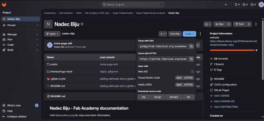264x121 pixels.
Task: Open assigned issues counter icon
Action: click(237, 5)
